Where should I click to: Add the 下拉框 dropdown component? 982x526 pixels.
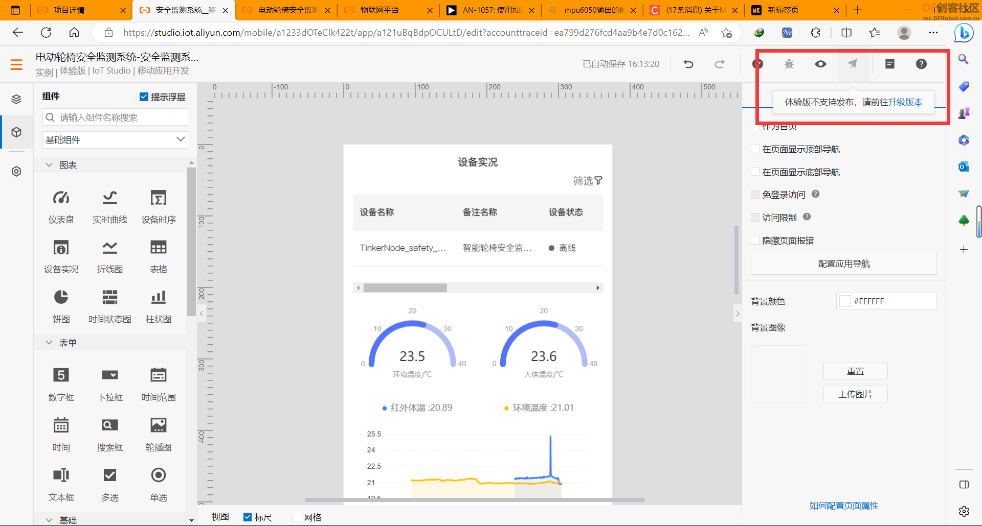point(109,385)
